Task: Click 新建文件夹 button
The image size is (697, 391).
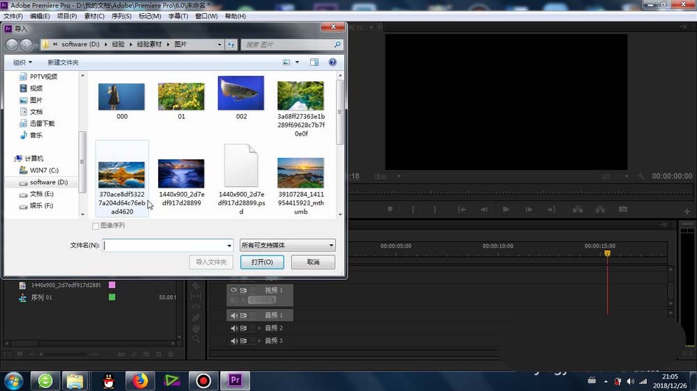Action: 63,62
